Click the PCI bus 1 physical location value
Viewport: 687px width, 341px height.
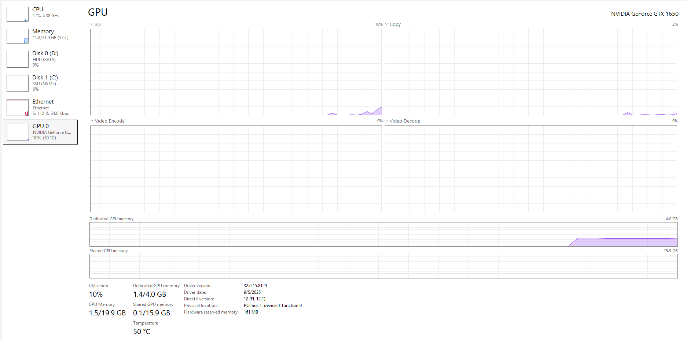[x=273, y=306]
